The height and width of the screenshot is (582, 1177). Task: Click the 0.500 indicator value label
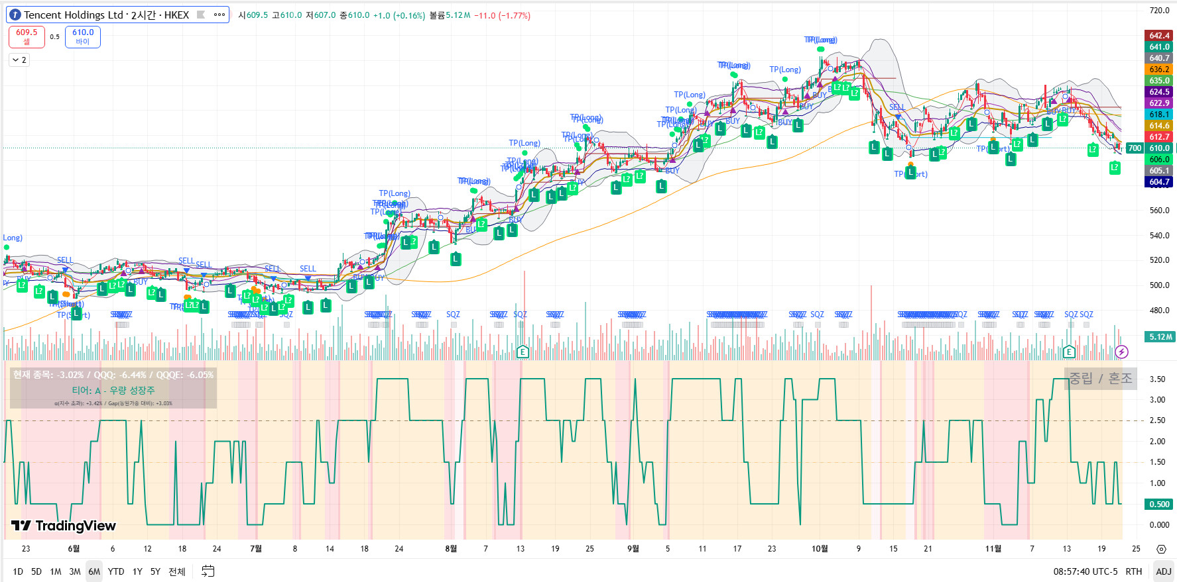coord(1159,505)
